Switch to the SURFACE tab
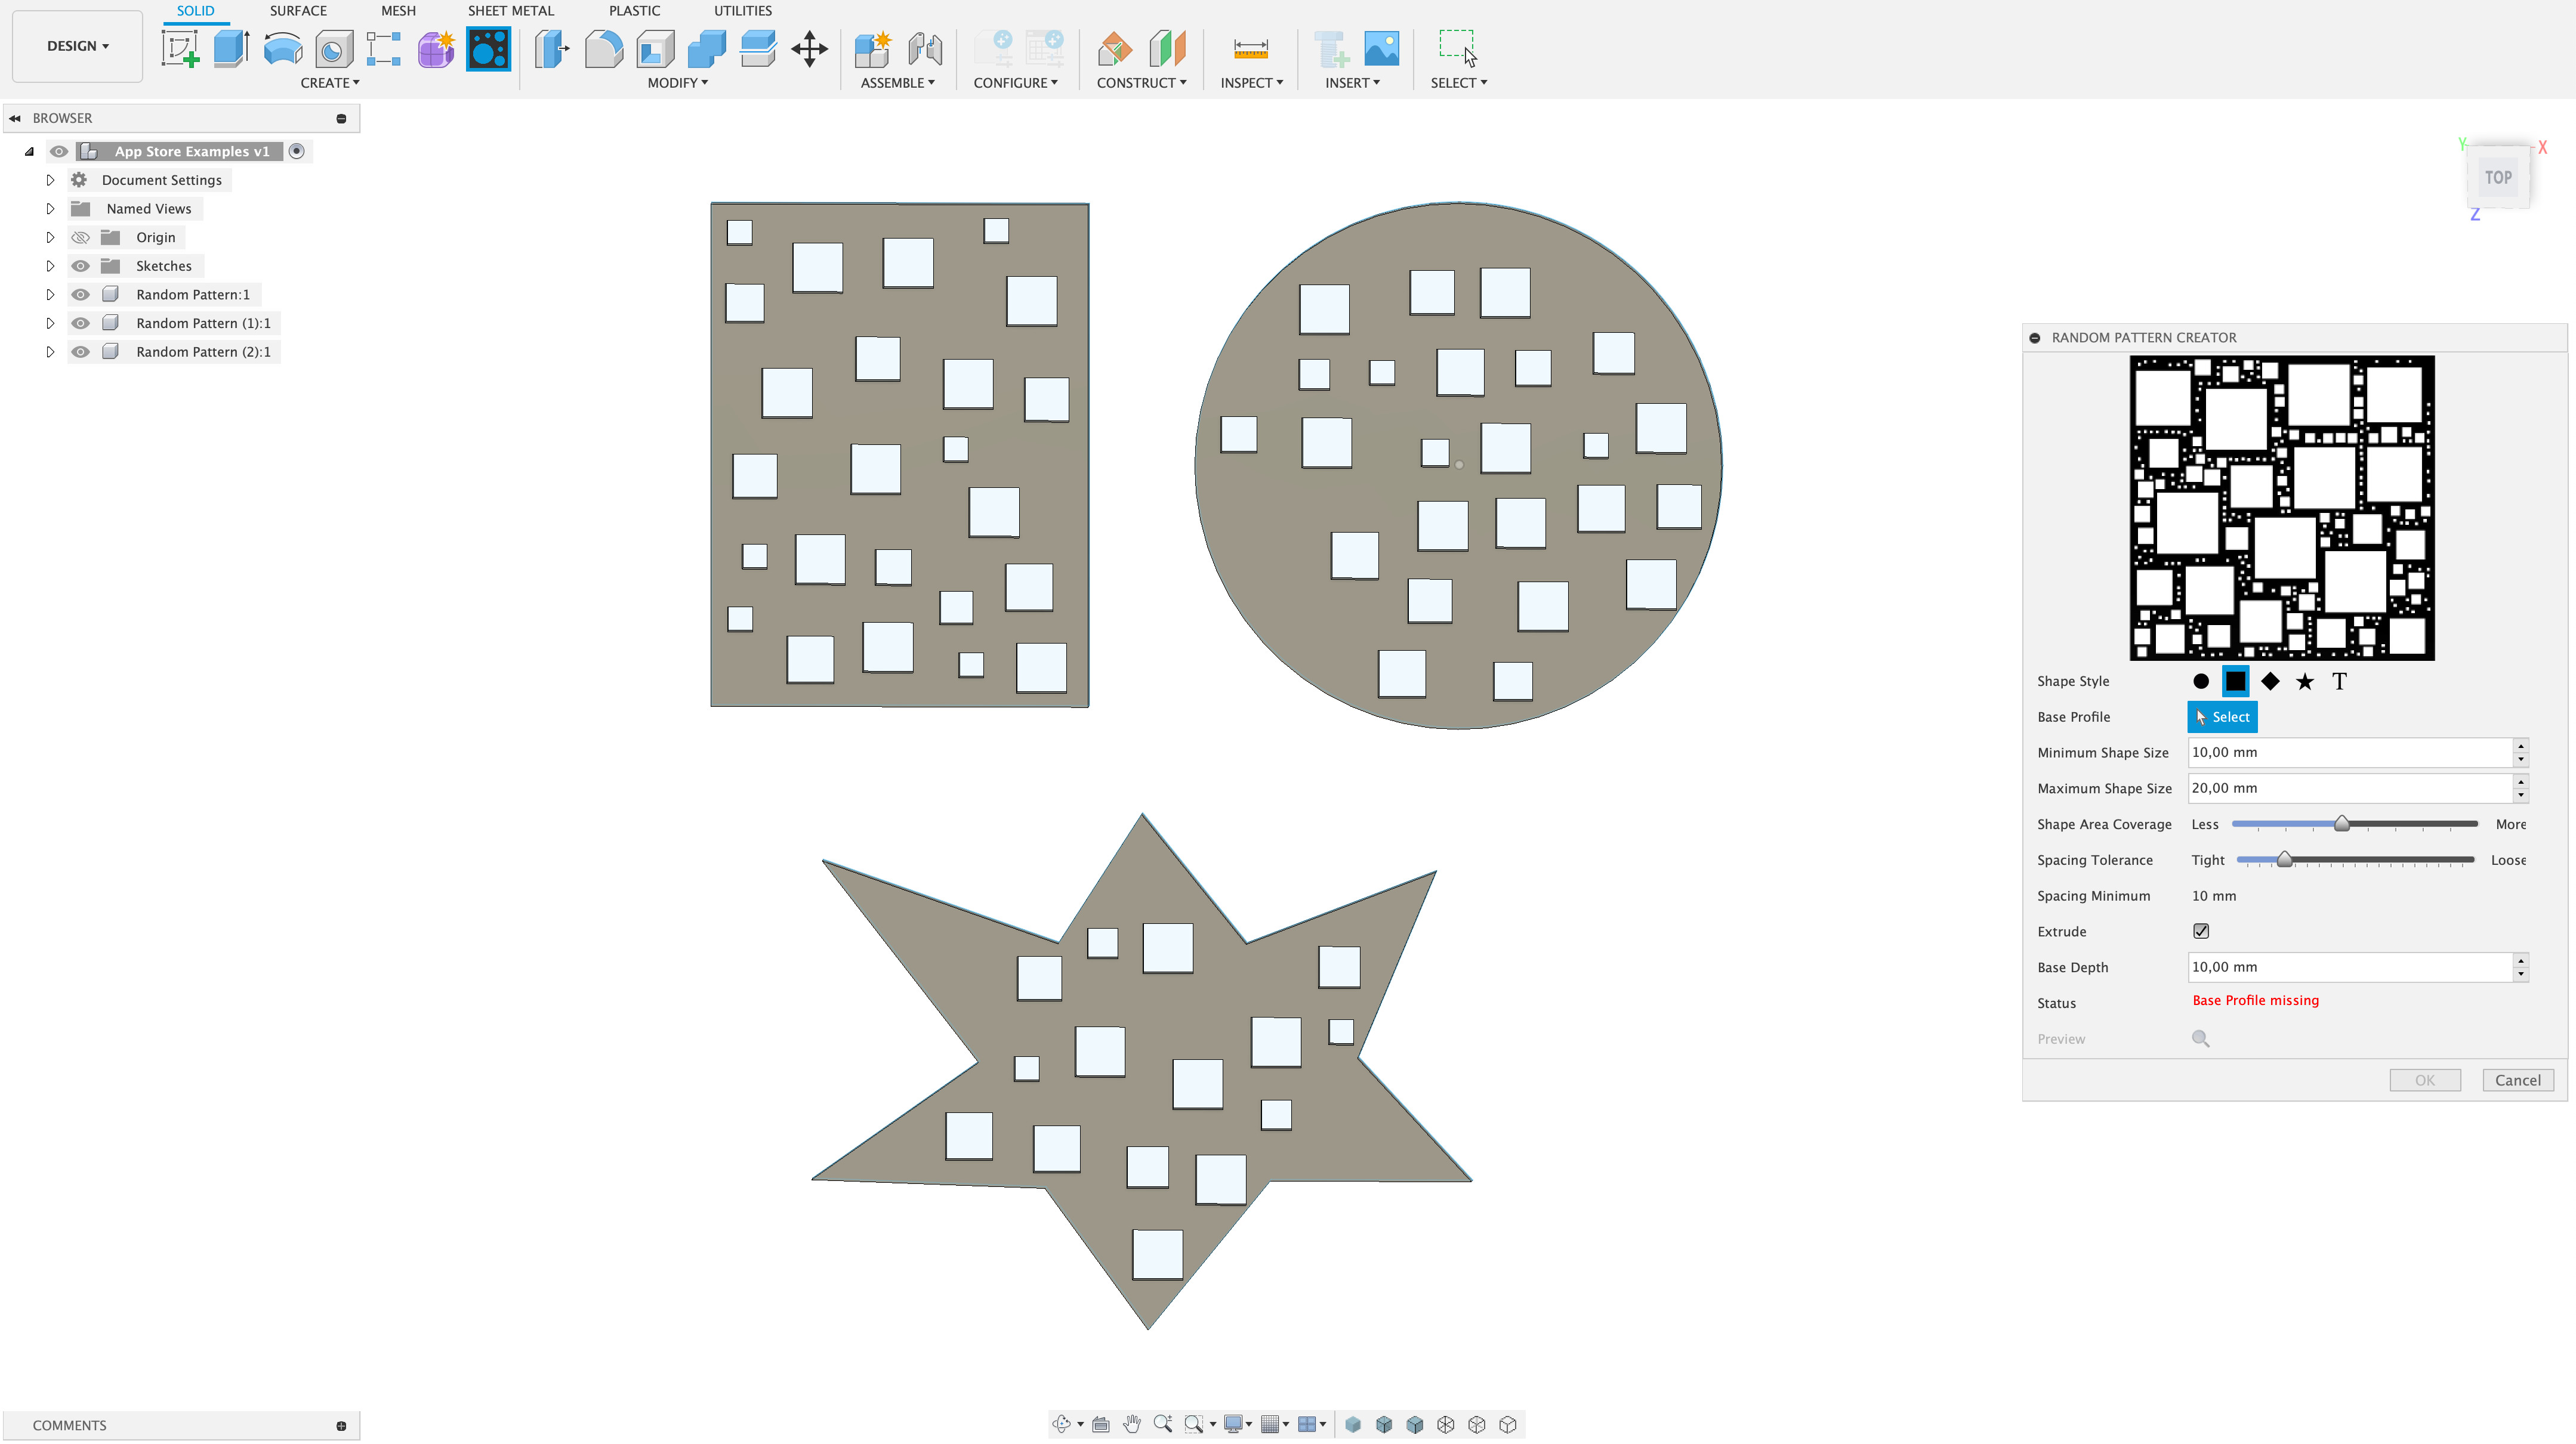Image resolution: width=2576 pixels, height=1444 pixels. coord(298,11)
